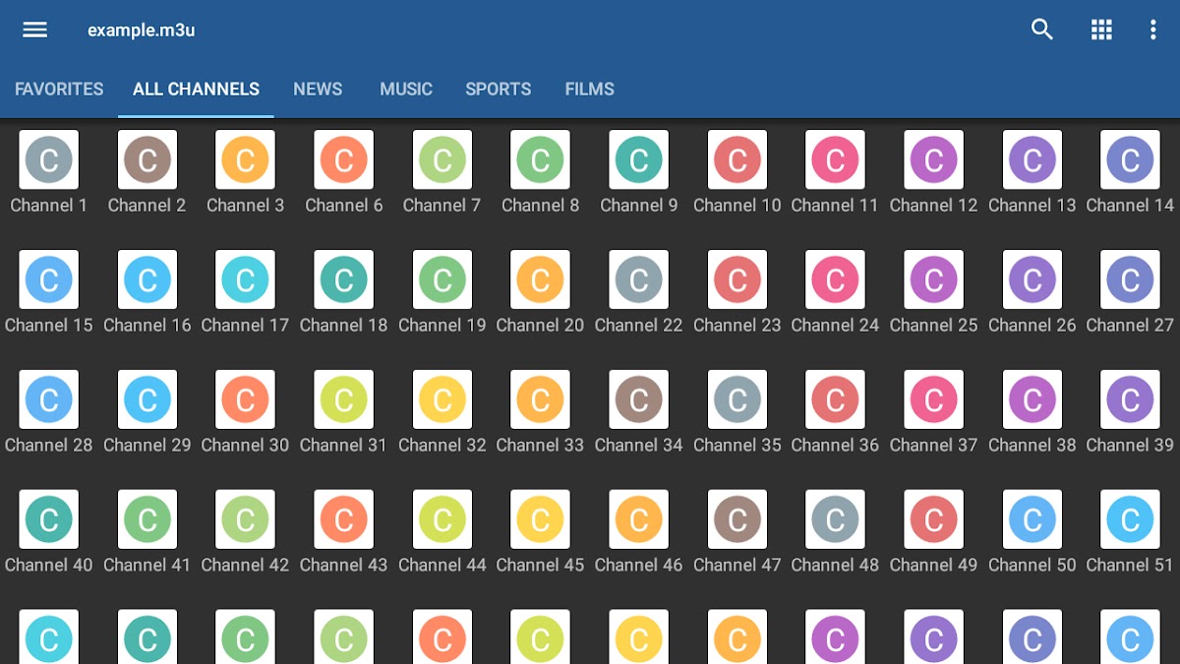This screenshot has width=1180, height=664.
Task: Select the All Channels tab
Action: (196, 89)
